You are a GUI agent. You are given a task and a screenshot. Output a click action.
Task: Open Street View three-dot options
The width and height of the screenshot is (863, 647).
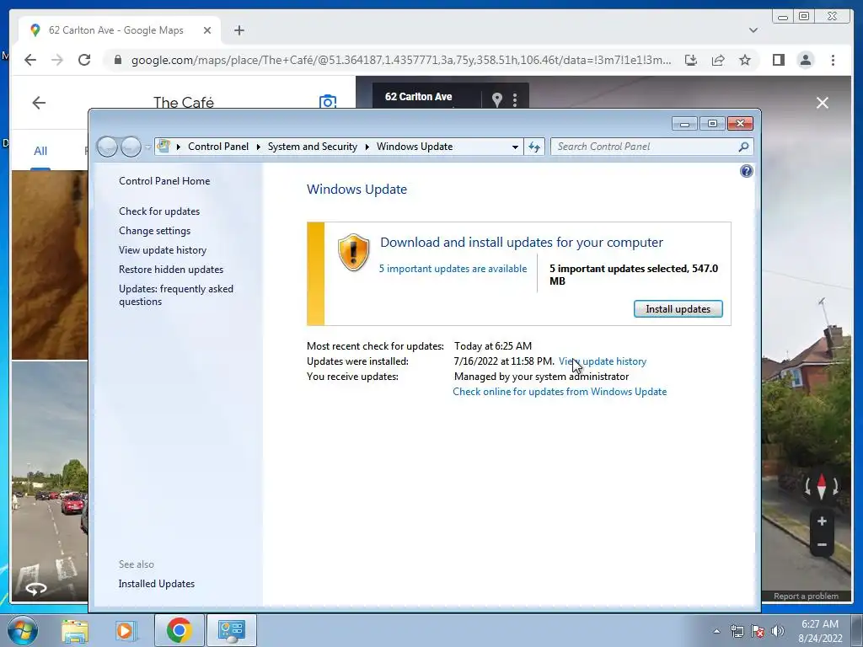click(515, 99)
